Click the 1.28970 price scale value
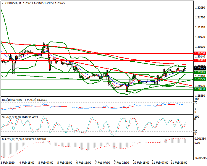207x166 pixels. pyautogui.click(x=200, y=86)
